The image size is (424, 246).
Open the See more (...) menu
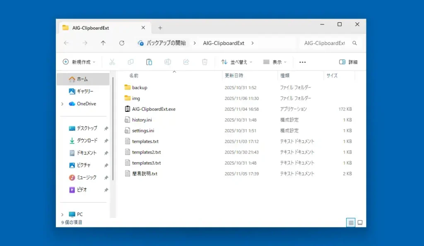tap(302, 61)
